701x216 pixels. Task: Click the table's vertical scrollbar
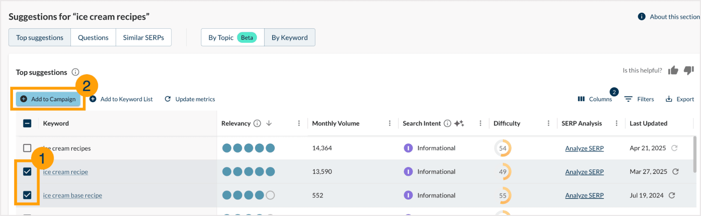(x=695, y=154)
